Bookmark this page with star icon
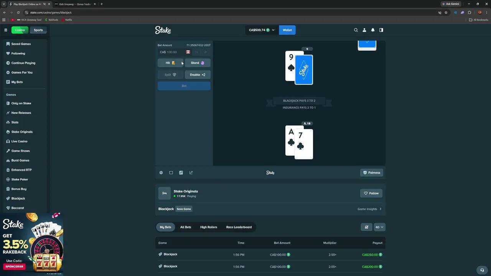This screenshot has height=276, width=491. click(x=446, y=13)
